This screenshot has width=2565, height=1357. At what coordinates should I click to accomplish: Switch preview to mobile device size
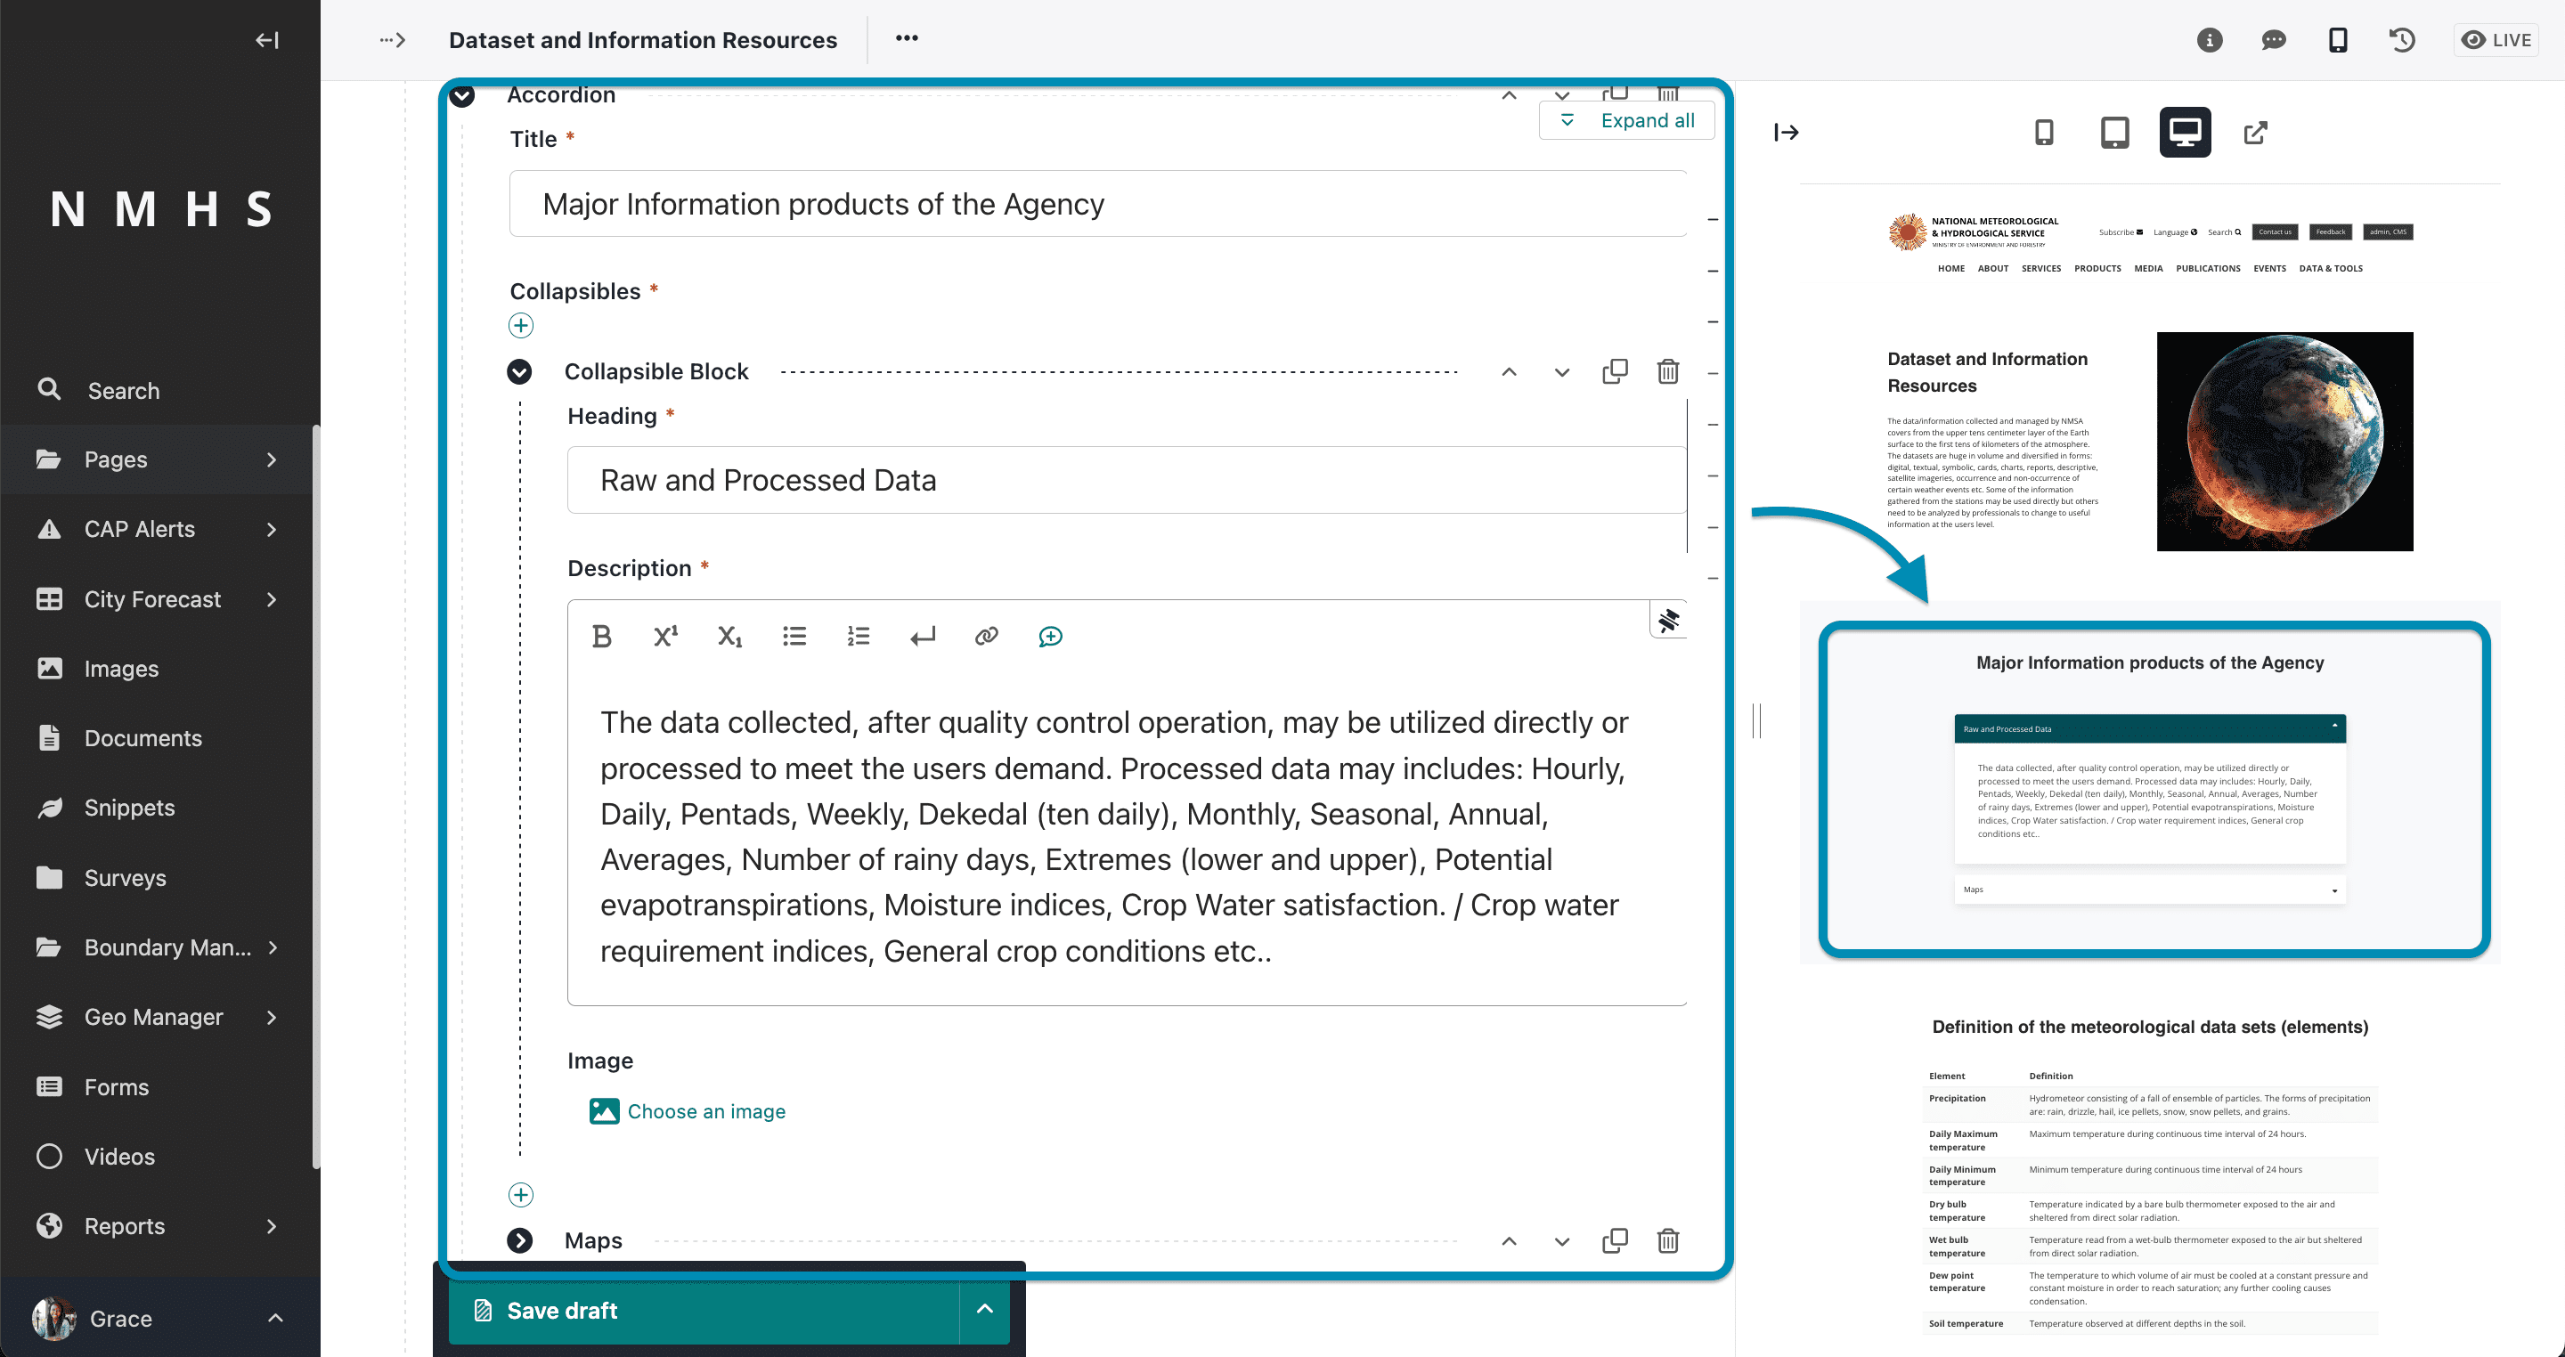(x=2043, y=133)
